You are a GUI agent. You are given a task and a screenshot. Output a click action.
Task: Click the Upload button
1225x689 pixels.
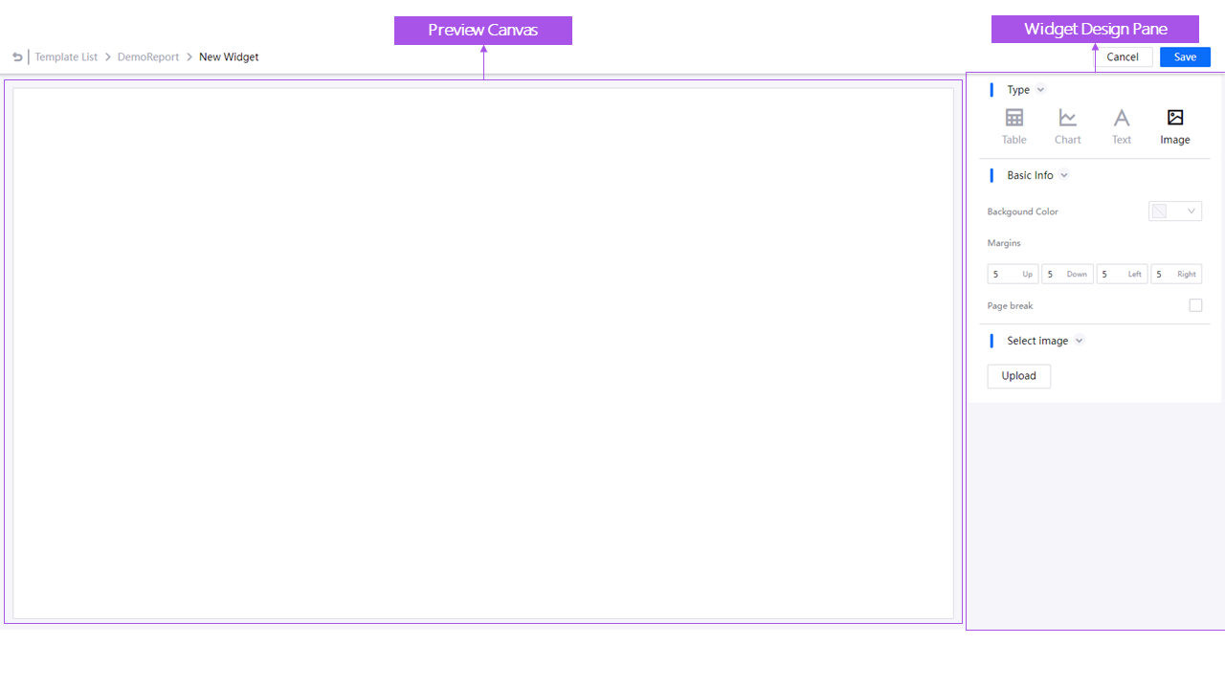coord(1018,375)
